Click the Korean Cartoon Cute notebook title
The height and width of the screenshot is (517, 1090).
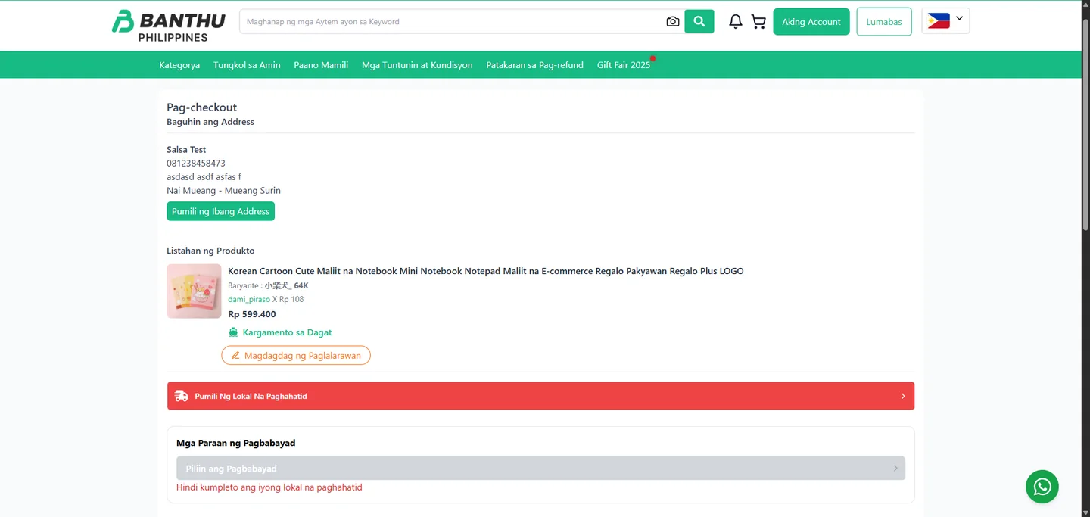[485, 271]
